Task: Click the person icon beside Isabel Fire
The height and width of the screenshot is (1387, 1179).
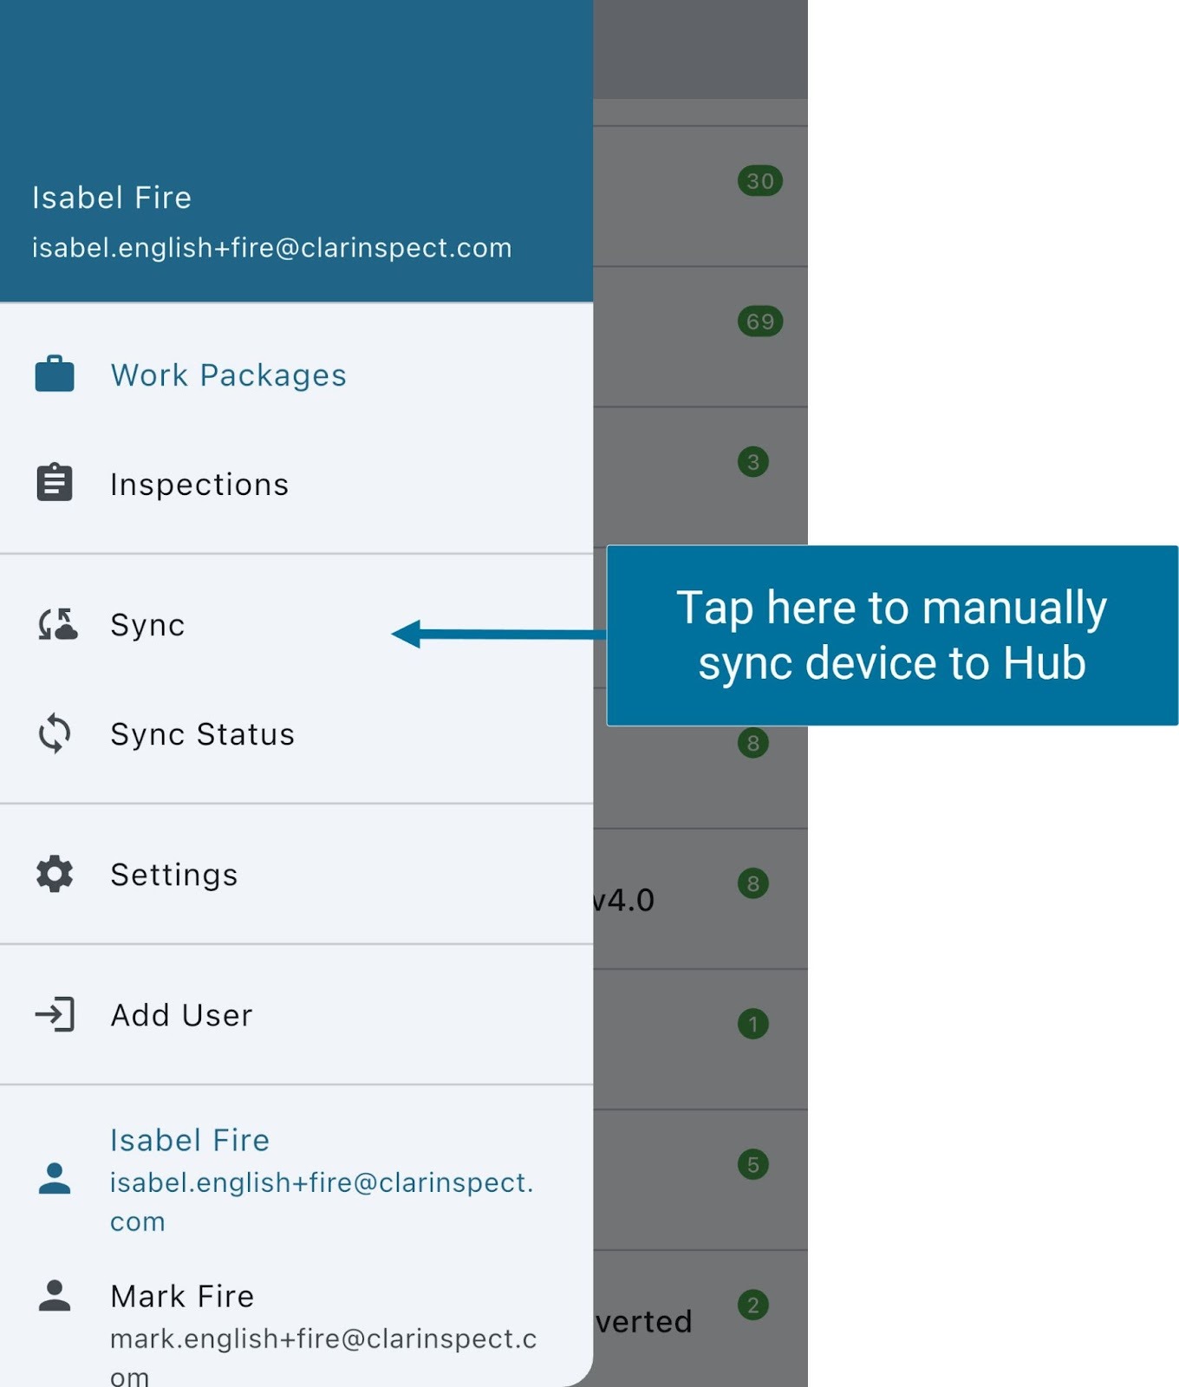Action: pos(55,1178)
